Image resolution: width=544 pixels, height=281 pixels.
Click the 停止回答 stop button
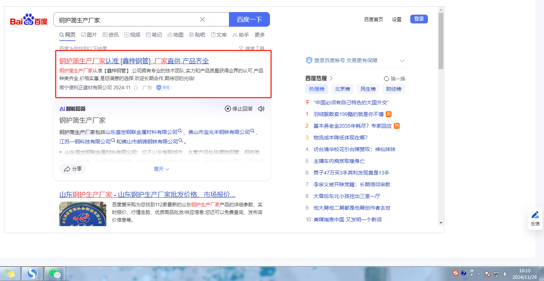pyautogui.click(x=238, y=109)
